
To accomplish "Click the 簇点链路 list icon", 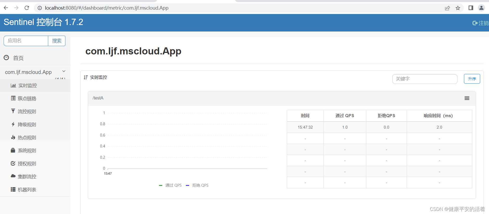I will click(13, 98).
